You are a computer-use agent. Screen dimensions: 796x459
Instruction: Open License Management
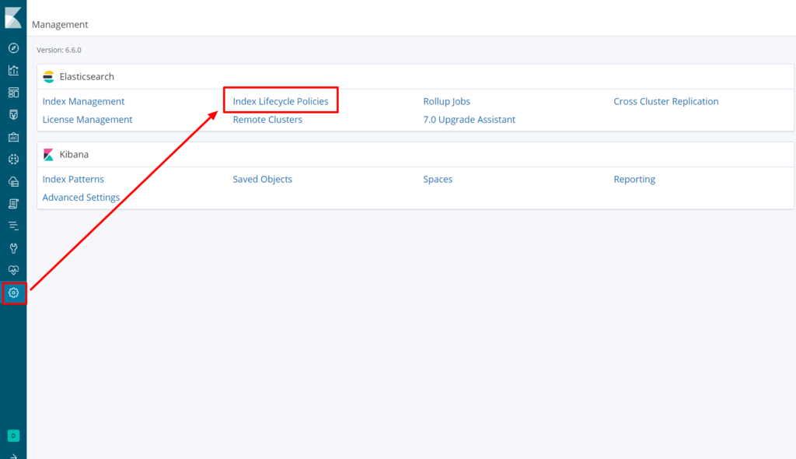point(87,120)
